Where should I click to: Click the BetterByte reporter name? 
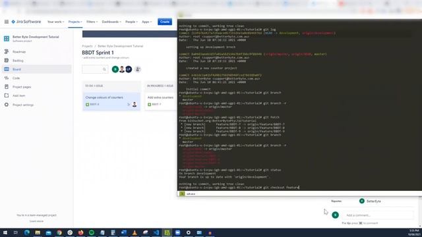(x=374, y=201)
